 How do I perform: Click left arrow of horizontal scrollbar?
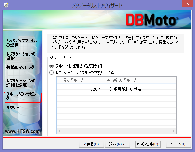pos(59,131)
